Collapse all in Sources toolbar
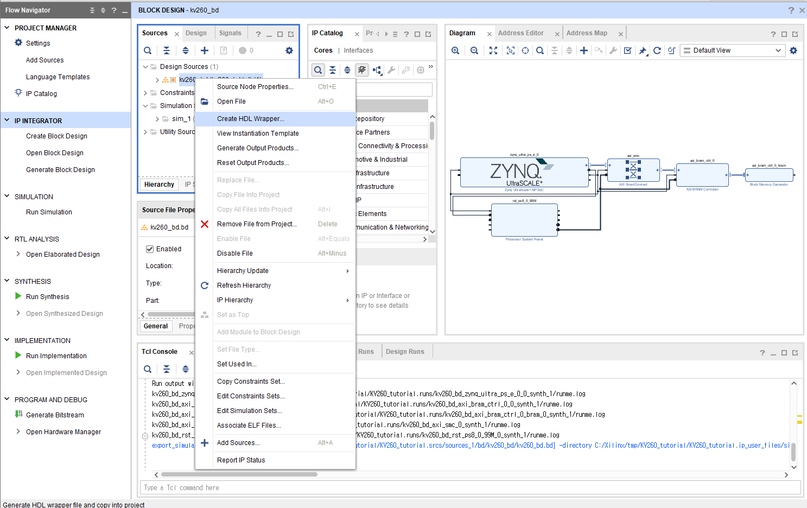Viewport: 807px width, 508px height. click(167, 50)
